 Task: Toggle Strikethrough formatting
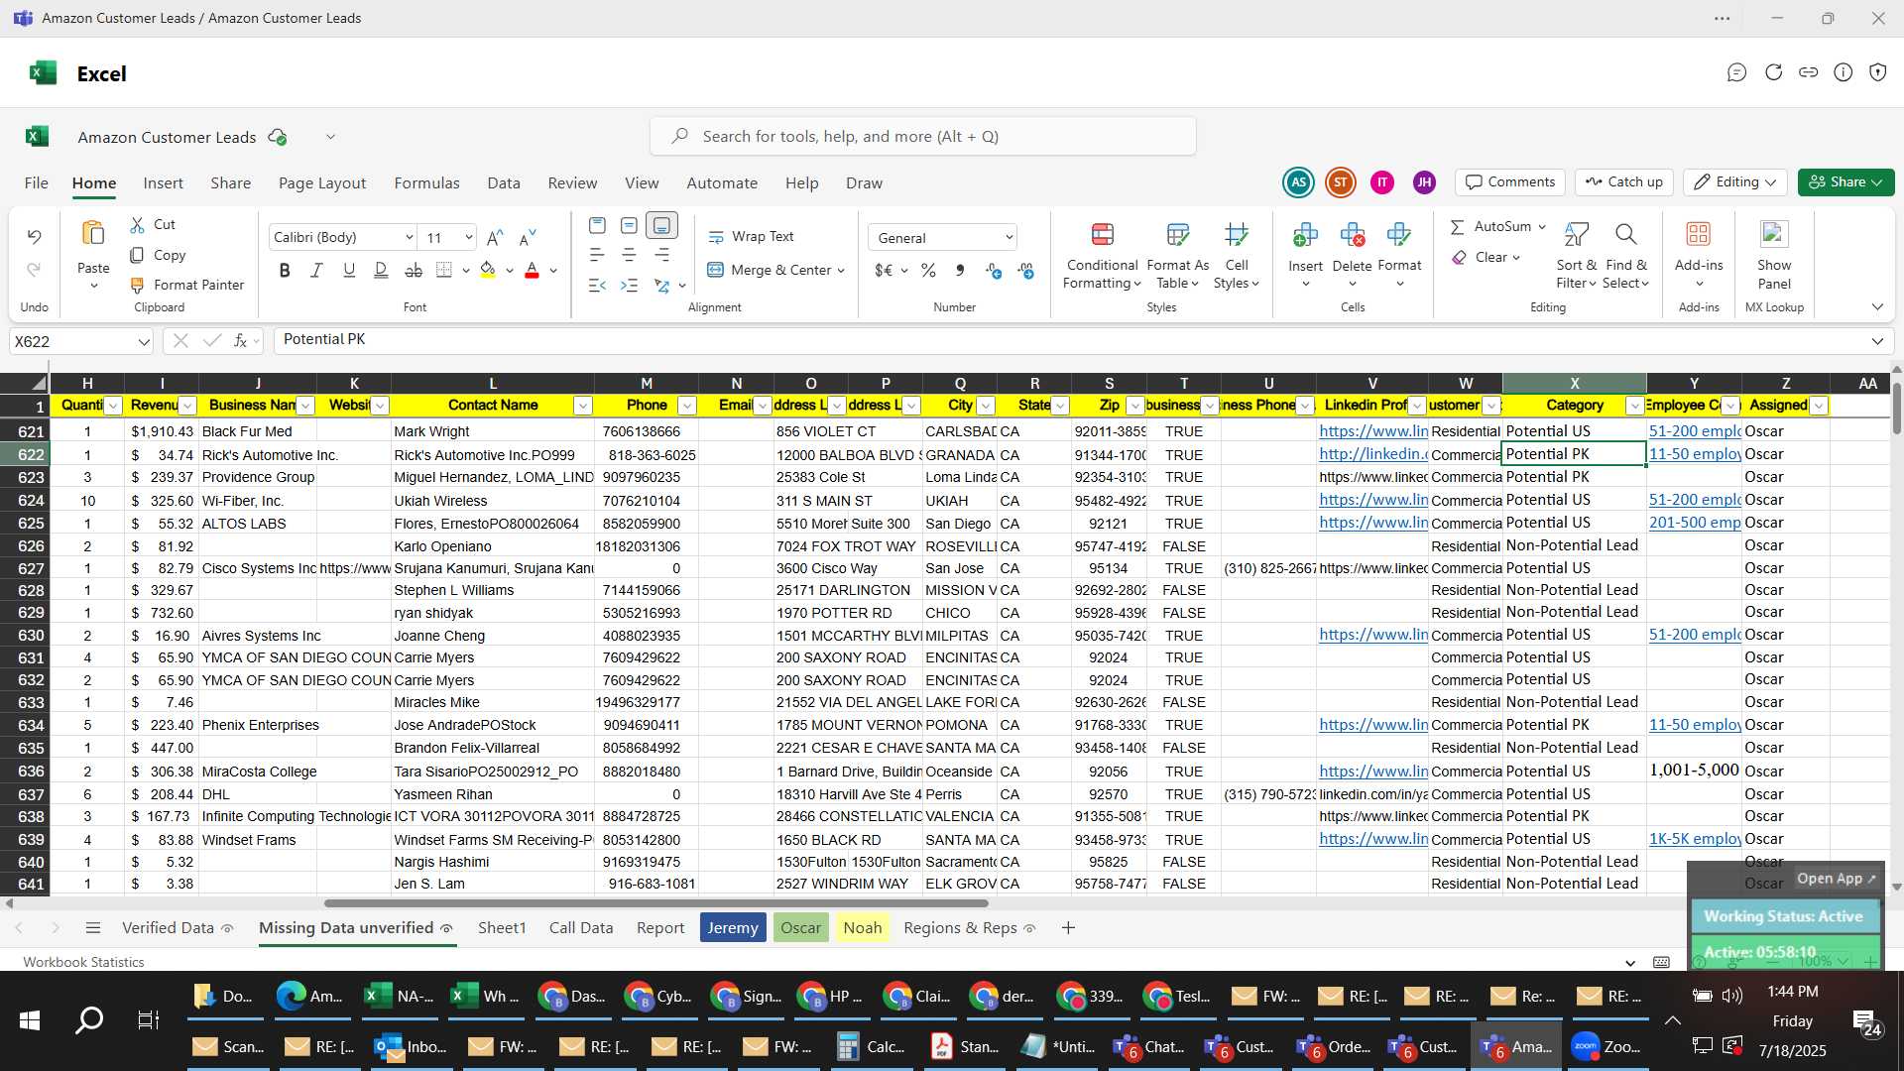pos(414,270)
